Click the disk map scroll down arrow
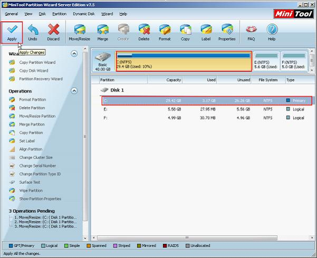The width and height of the screenshot is (317, 258). (312, 70)
